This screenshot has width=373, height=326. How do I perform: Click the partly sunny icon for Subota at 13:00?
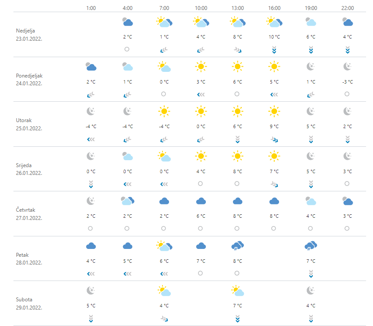pos(237,290)
